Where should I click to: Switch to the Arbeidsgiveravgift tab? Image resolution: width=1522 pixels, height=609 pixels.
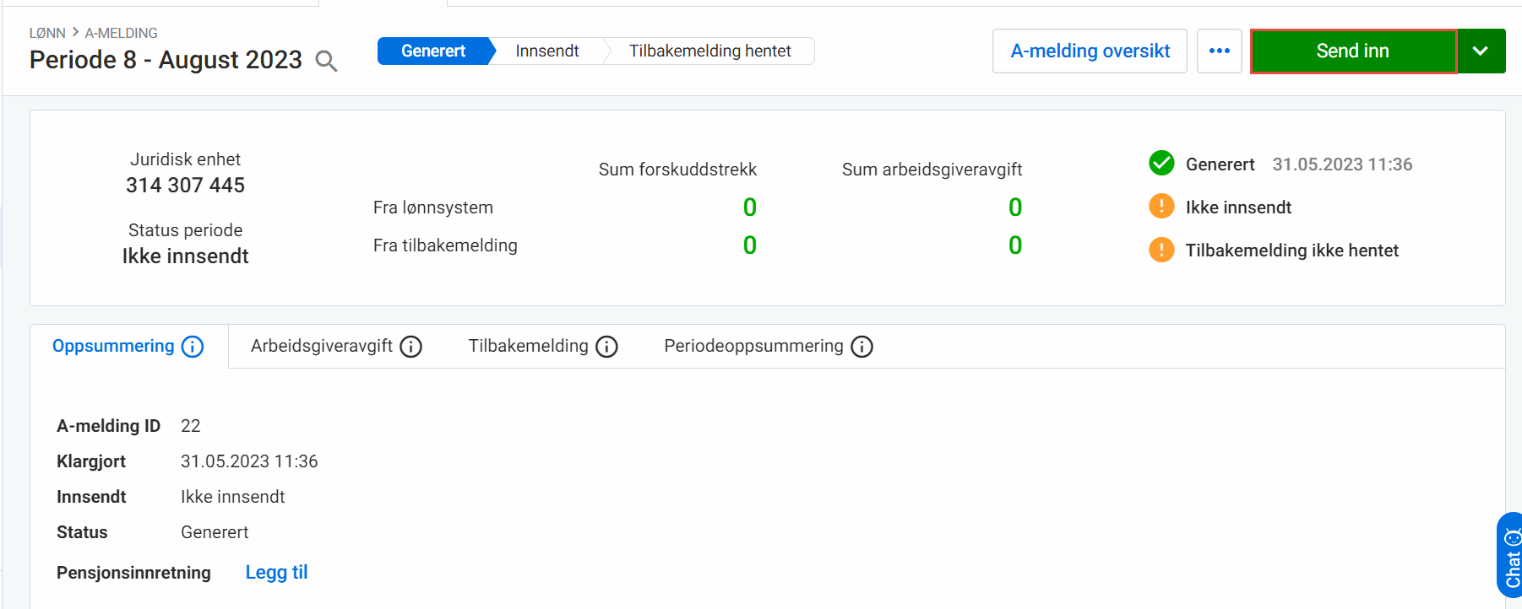pyautogui.click(x=322, y=346)
